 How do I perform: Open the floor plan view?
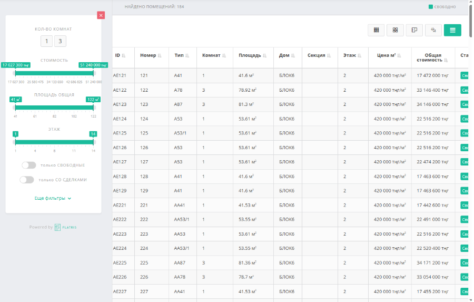(x=414, y=30)
